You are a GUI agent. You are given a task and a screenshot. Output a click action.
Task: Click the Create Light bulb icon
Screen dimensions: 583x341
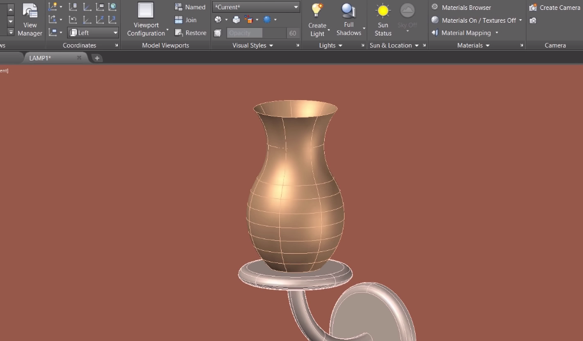tap(317, 10)
